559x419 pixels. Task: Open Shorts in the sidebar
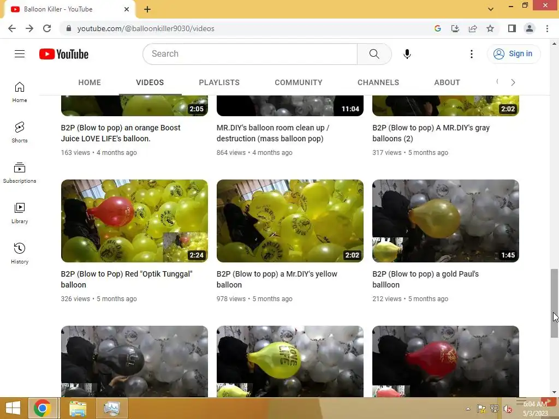click(20, 132)
